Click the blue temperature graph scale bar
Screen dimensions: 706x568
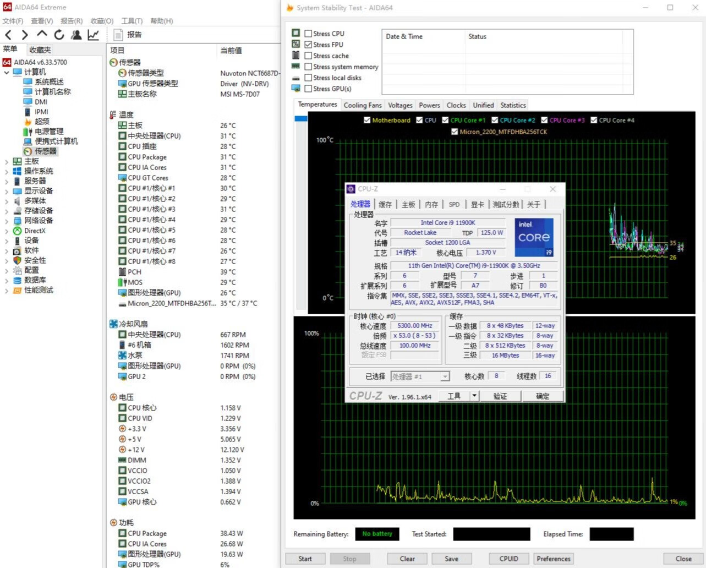(300, 118)
